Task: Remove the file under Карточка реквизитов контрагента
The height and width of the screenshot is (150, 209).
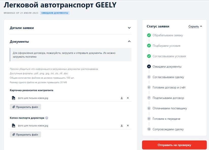Action: (128, 98)
